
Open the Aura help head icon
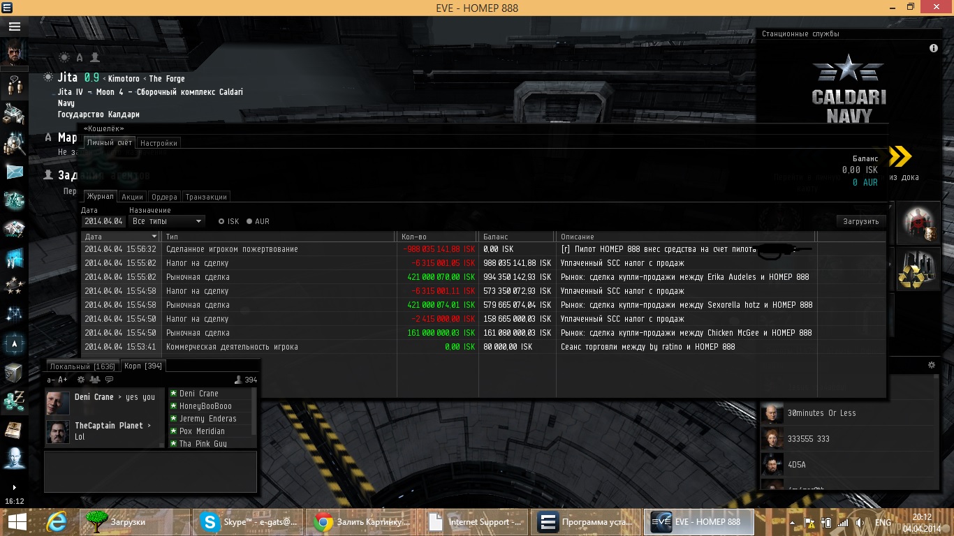[x=14, y=459]
